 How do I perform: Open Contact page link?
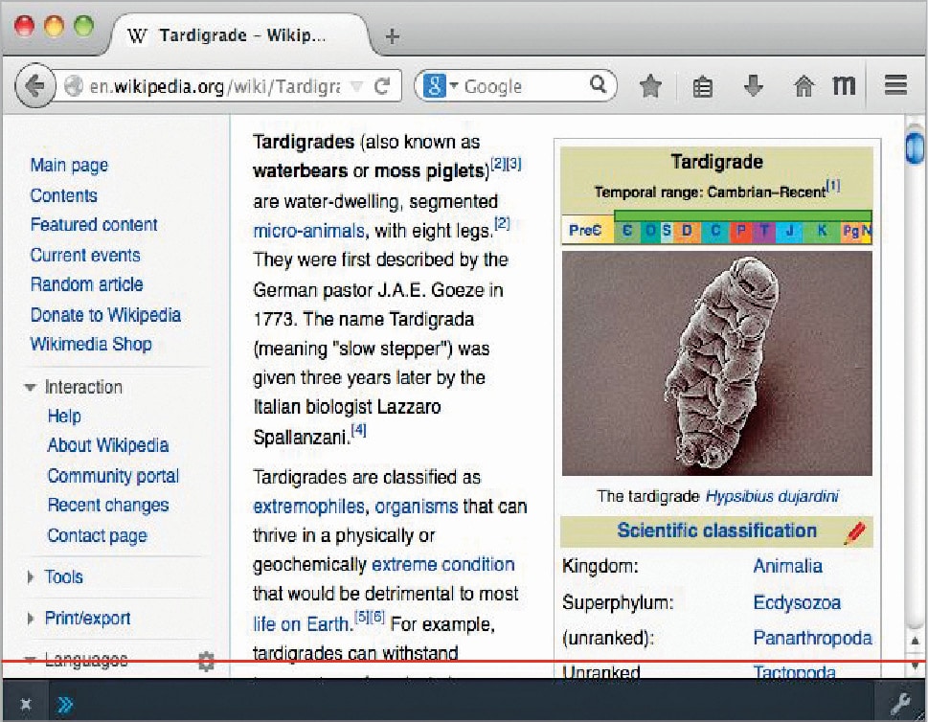pos(97,535)
